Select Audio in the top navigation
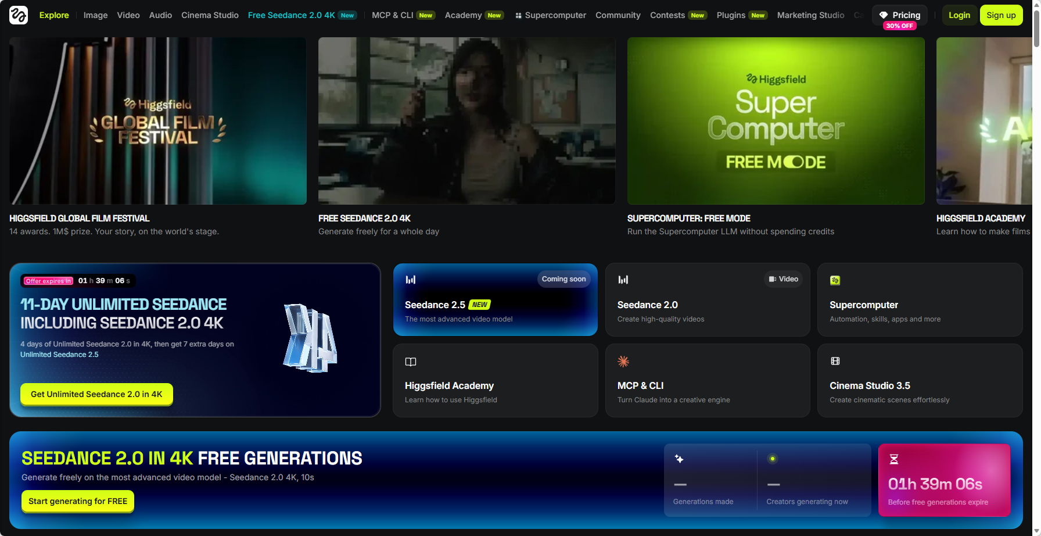1041x536 pixels. coord(160,15)
